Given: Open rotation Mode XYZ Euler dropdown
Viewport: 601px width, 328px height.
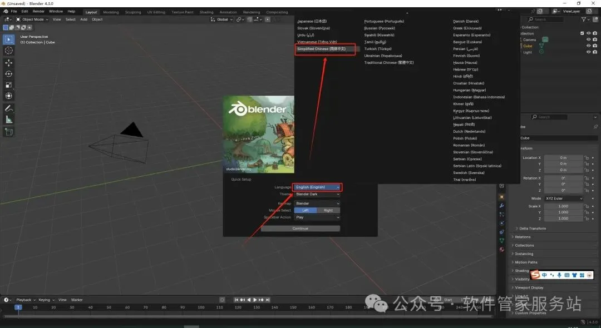Looking at the screenshot, I should pos(564,198).
